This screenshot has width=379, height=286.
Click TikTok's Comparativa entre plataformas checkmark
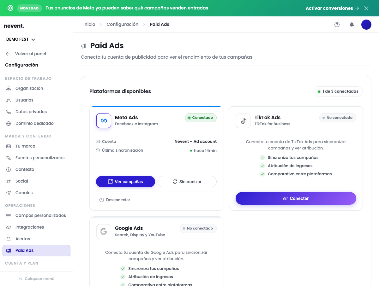tap(262, 174)
